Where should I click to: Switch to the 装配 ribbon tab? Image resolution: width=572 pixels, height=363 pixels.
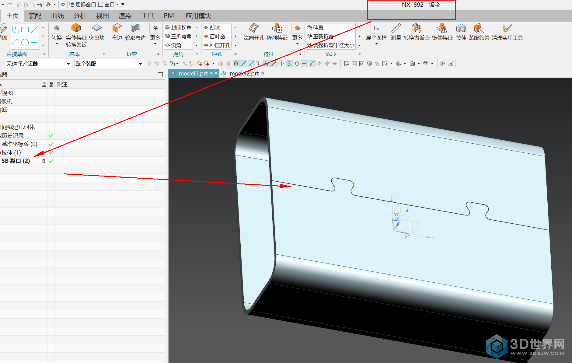[x=35, y=16]
